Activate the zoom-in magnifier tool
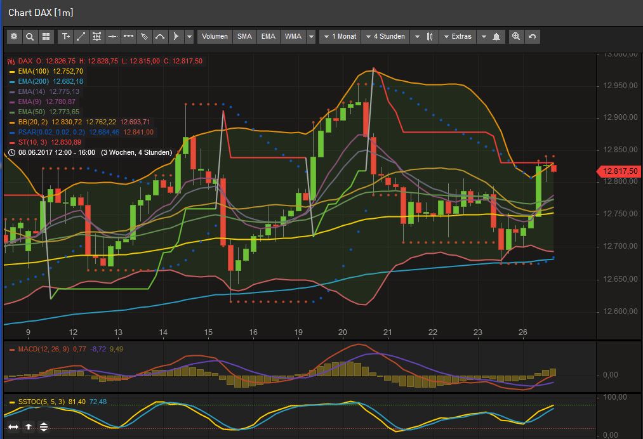Image resolution: width=643 pixels, height=439 pixels. [x=516, y=37]
